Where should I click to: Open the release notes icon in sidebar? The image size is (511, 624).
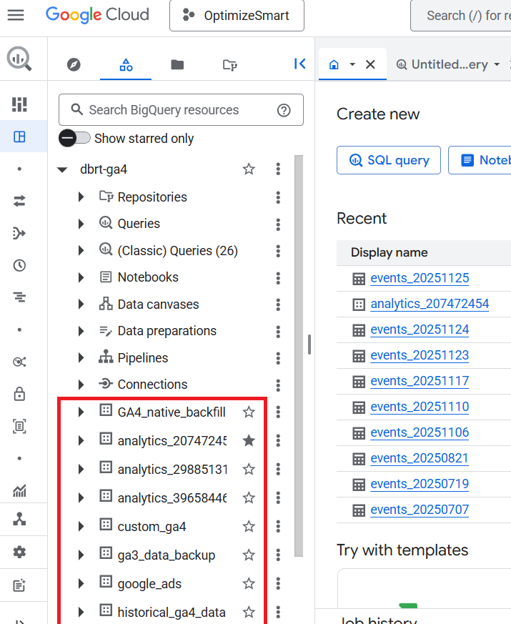19,585
